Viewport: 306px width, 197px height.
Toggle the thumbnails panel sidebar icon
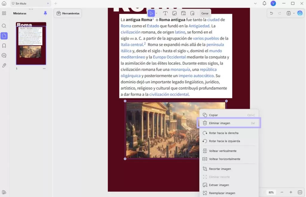[x=4, y=36]
